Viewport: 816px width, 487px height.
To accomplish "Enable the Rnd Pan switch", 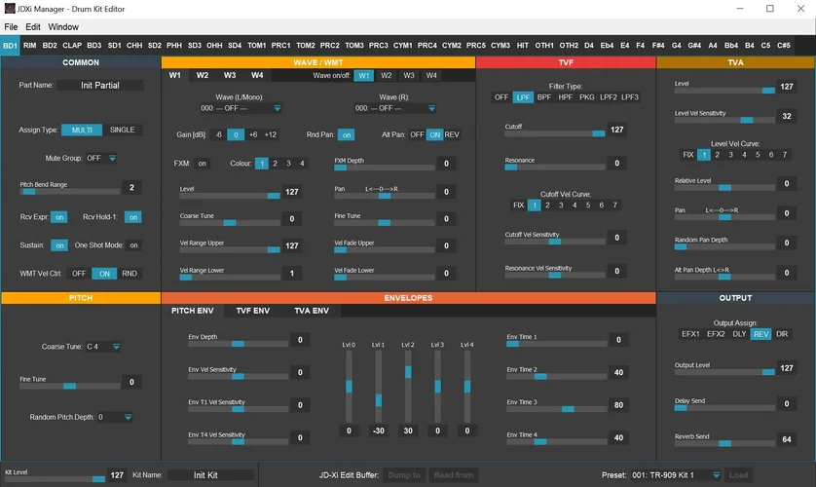I will 346,135.
